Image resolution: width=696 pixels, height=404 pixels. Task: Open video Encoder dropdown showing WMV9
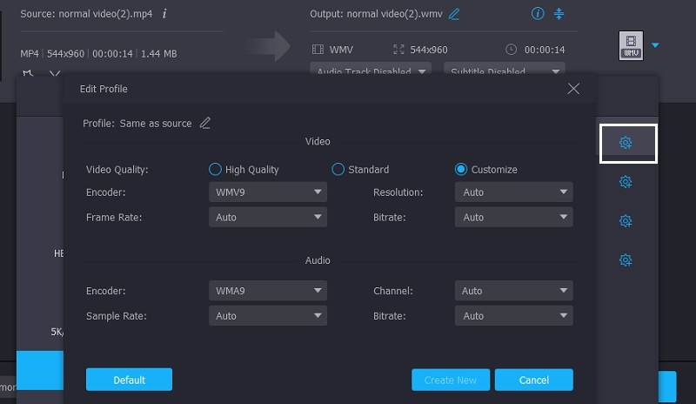268,192
